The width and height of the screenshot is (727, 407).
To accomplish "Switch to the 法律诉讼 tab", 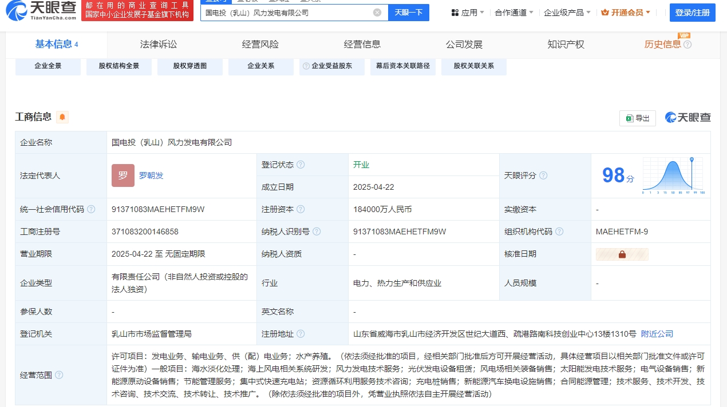I will [x=159, y=45].
